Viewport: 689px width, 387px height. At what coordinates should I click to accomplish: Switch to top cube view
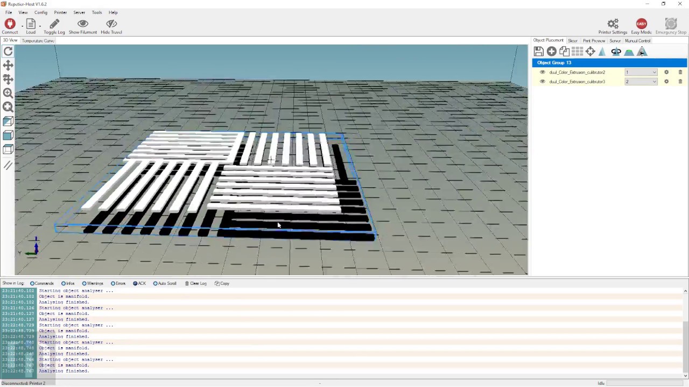click(8, 149)
